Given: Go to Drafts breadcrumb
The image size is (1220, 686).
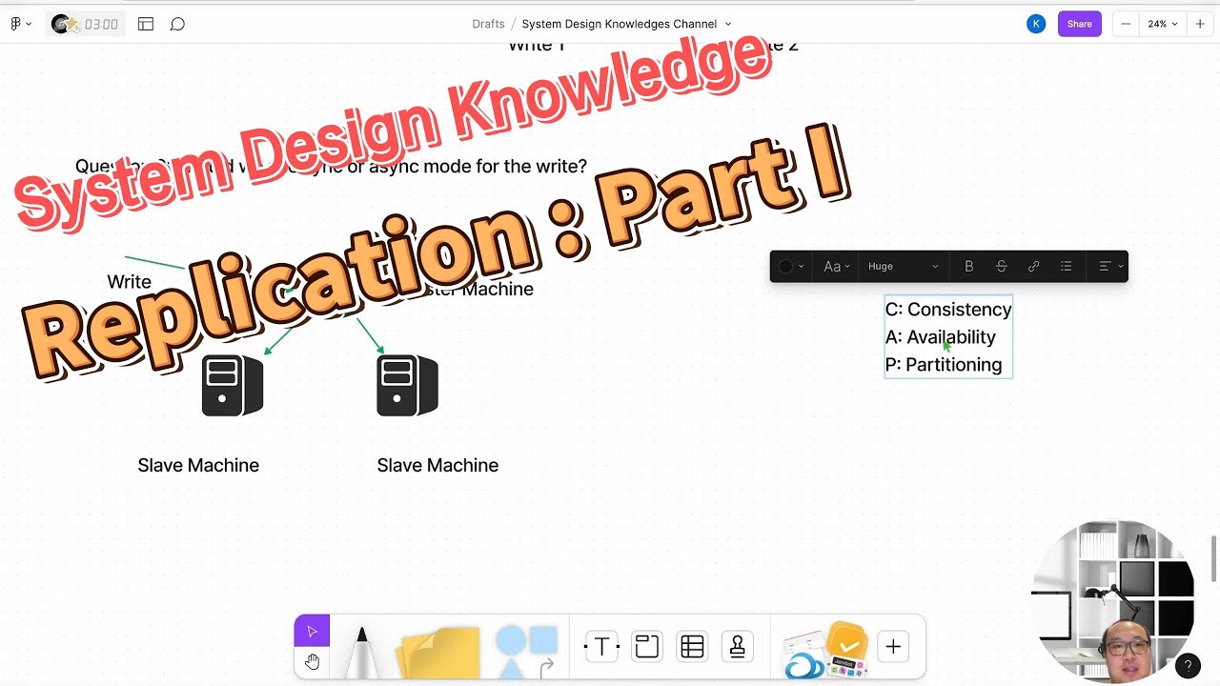Looking at the screenshot, I should (488, 24).
